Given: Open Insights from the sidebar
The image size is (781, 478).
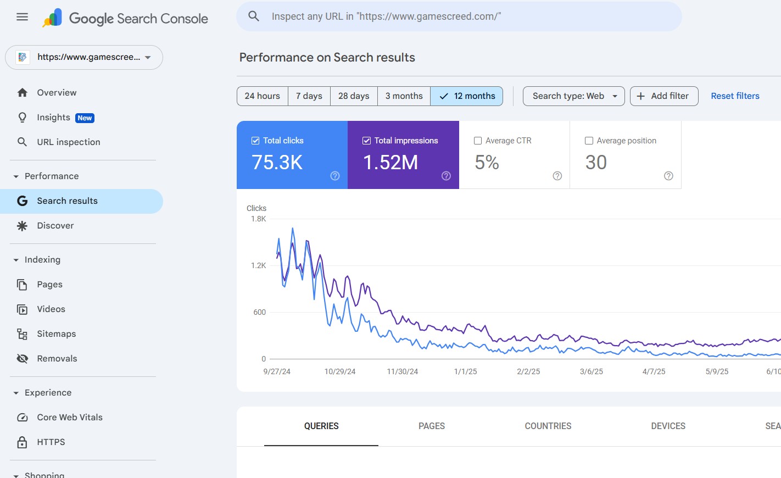Looking at the screenshot, I should [53, 117].
